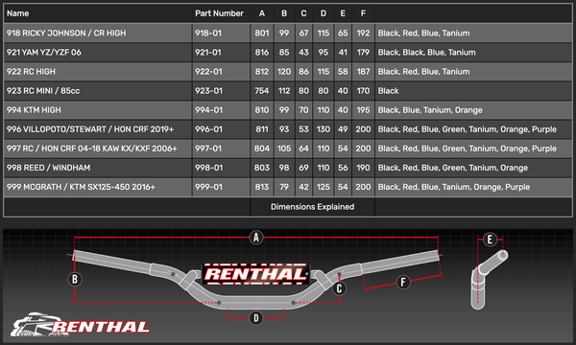Click the F value 170 in 923 row
Image resolution: width=576 pixels, height=345 pixels.
pyautogui.click(x=363, y=91)
